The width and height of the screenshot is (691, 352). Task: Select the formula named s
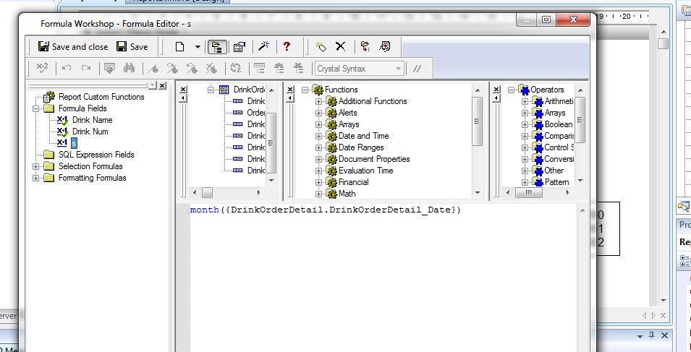pos(74,143)
